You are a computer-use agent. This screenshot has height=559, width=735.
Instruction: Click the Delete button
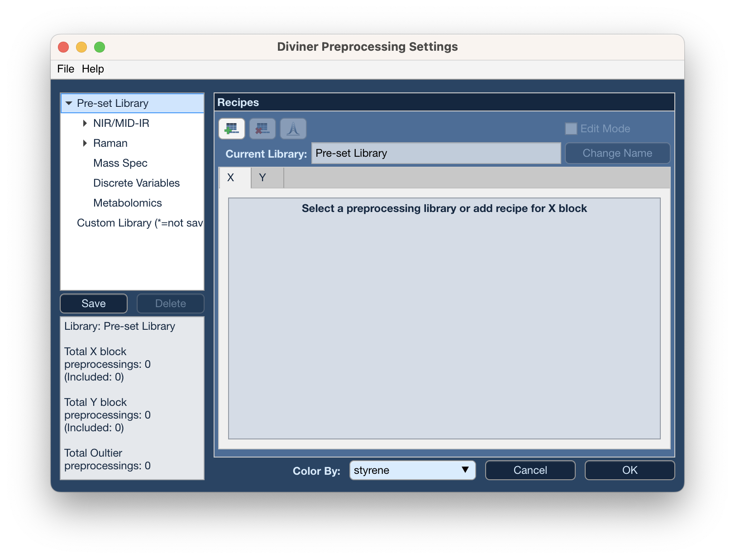pyautogui.click(x=171, y=304)
